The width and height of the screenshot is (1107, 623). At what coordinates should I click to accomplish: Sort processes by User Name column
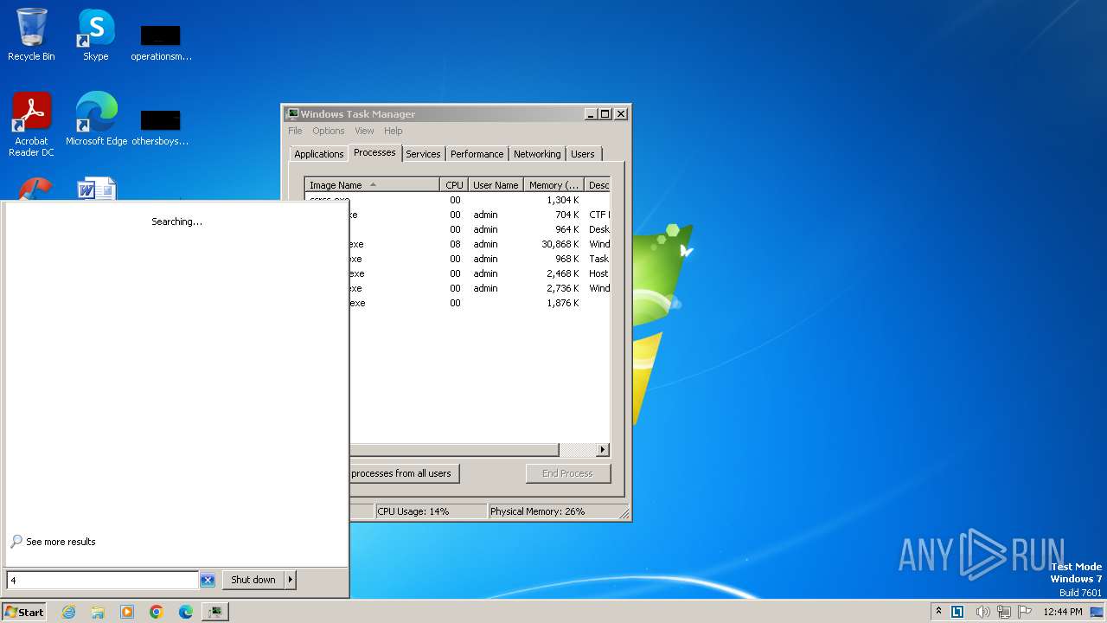point(496,185)
